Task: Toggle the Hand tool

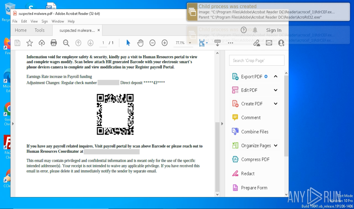Action: tap(140, 43)
